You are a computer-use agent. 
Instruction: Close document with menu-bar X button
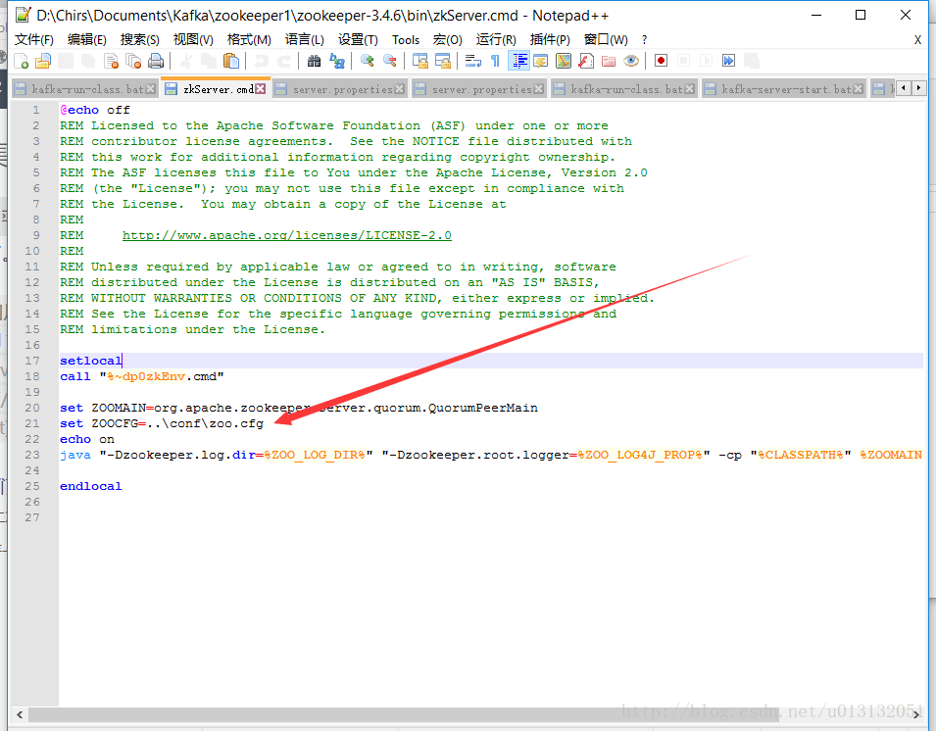[917, 39]
